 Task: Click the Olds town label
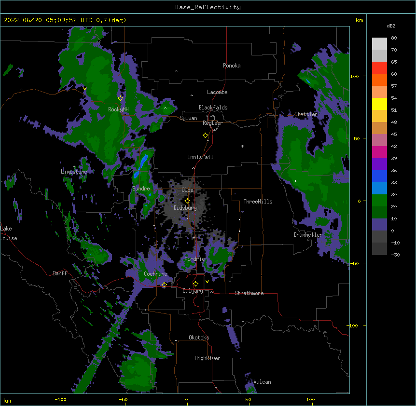coord(187,190)
